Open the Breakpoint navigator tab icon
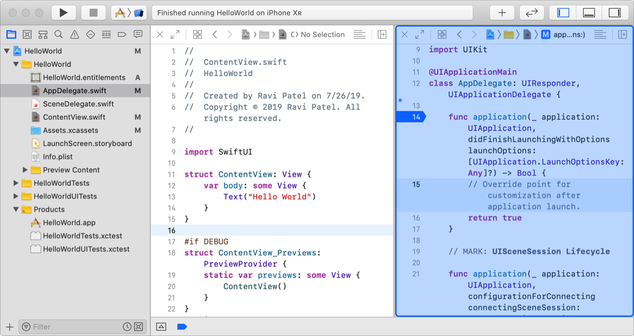Viewport: 634px width, 336px height. click(x=122, y=34)
